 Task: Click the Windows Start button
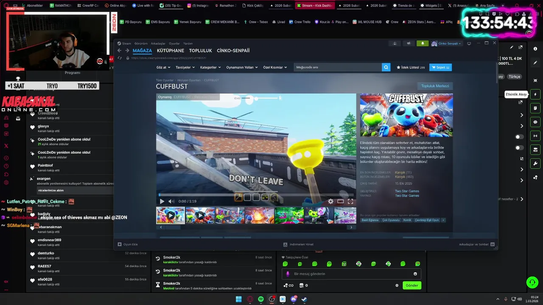[x=239, y=299]
